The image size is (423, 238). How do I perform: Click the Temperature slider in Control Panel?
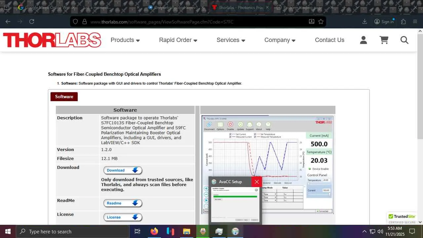[x=319, y=184]
